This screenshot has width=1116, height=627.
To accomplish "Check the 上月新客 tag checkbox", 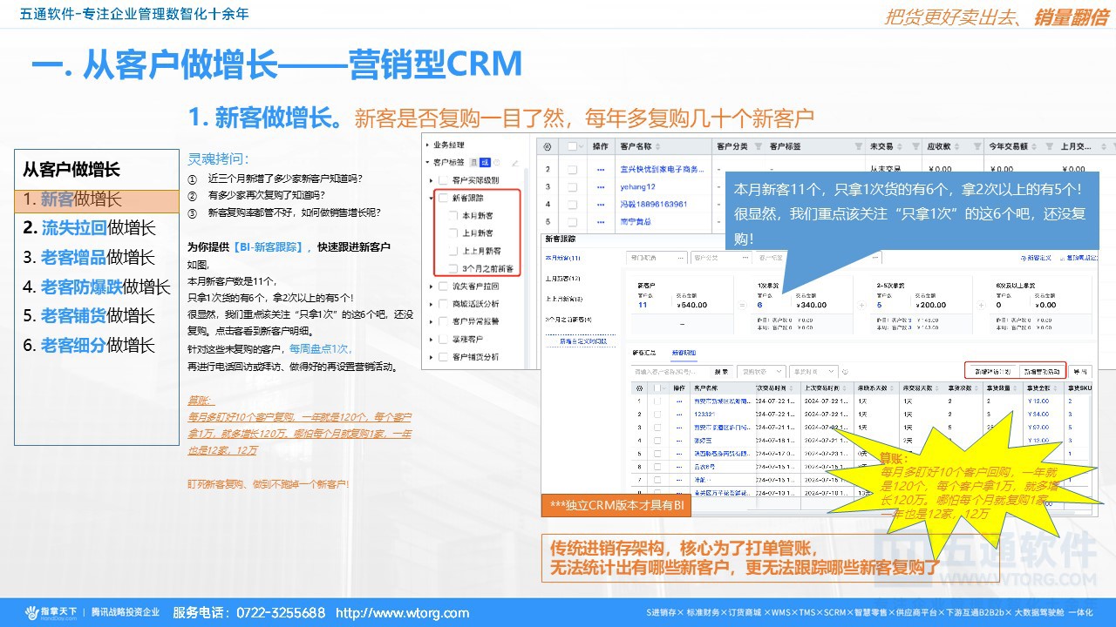I will point(453,233).
